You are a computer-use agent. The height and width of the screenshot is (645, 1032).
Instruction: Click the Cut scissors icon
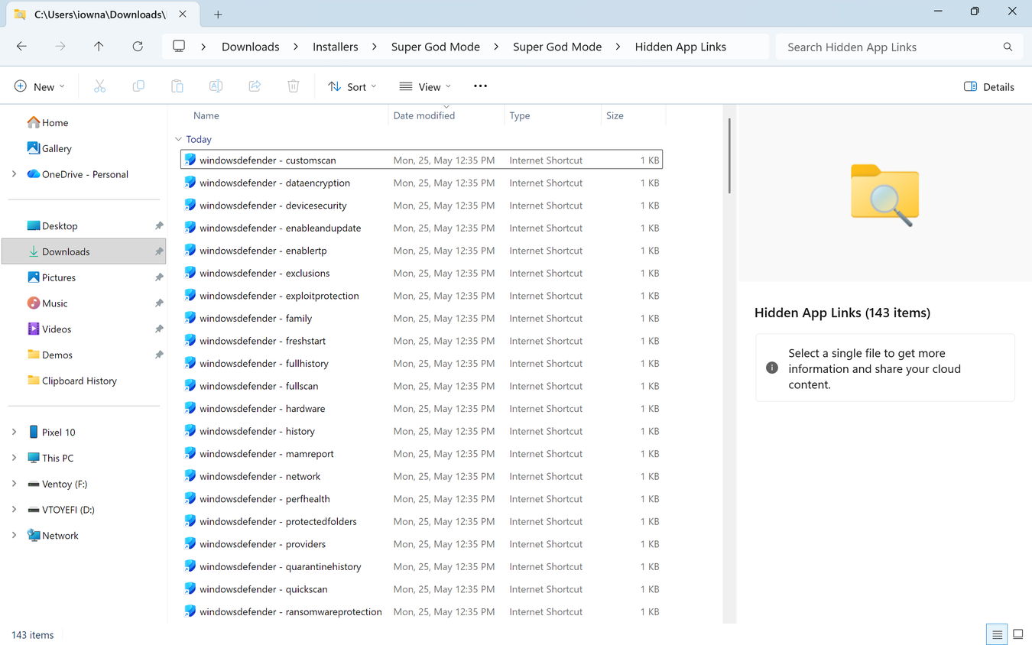[x=99, y=86]
